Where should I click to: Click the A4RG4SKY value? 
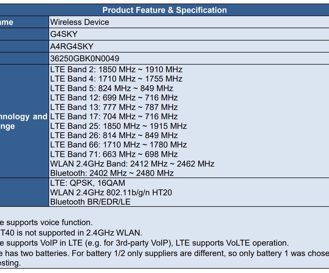coord(72,47)
